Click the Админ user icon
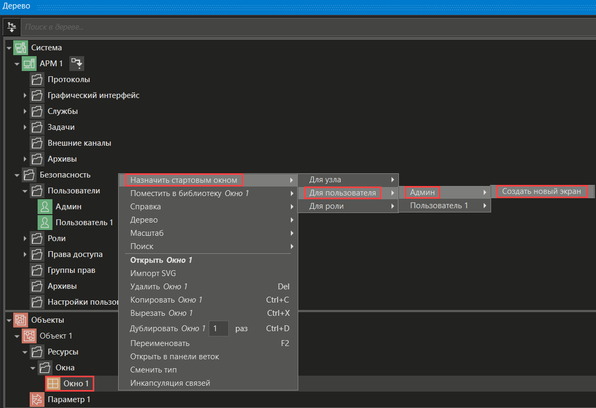 pos(45,207)
